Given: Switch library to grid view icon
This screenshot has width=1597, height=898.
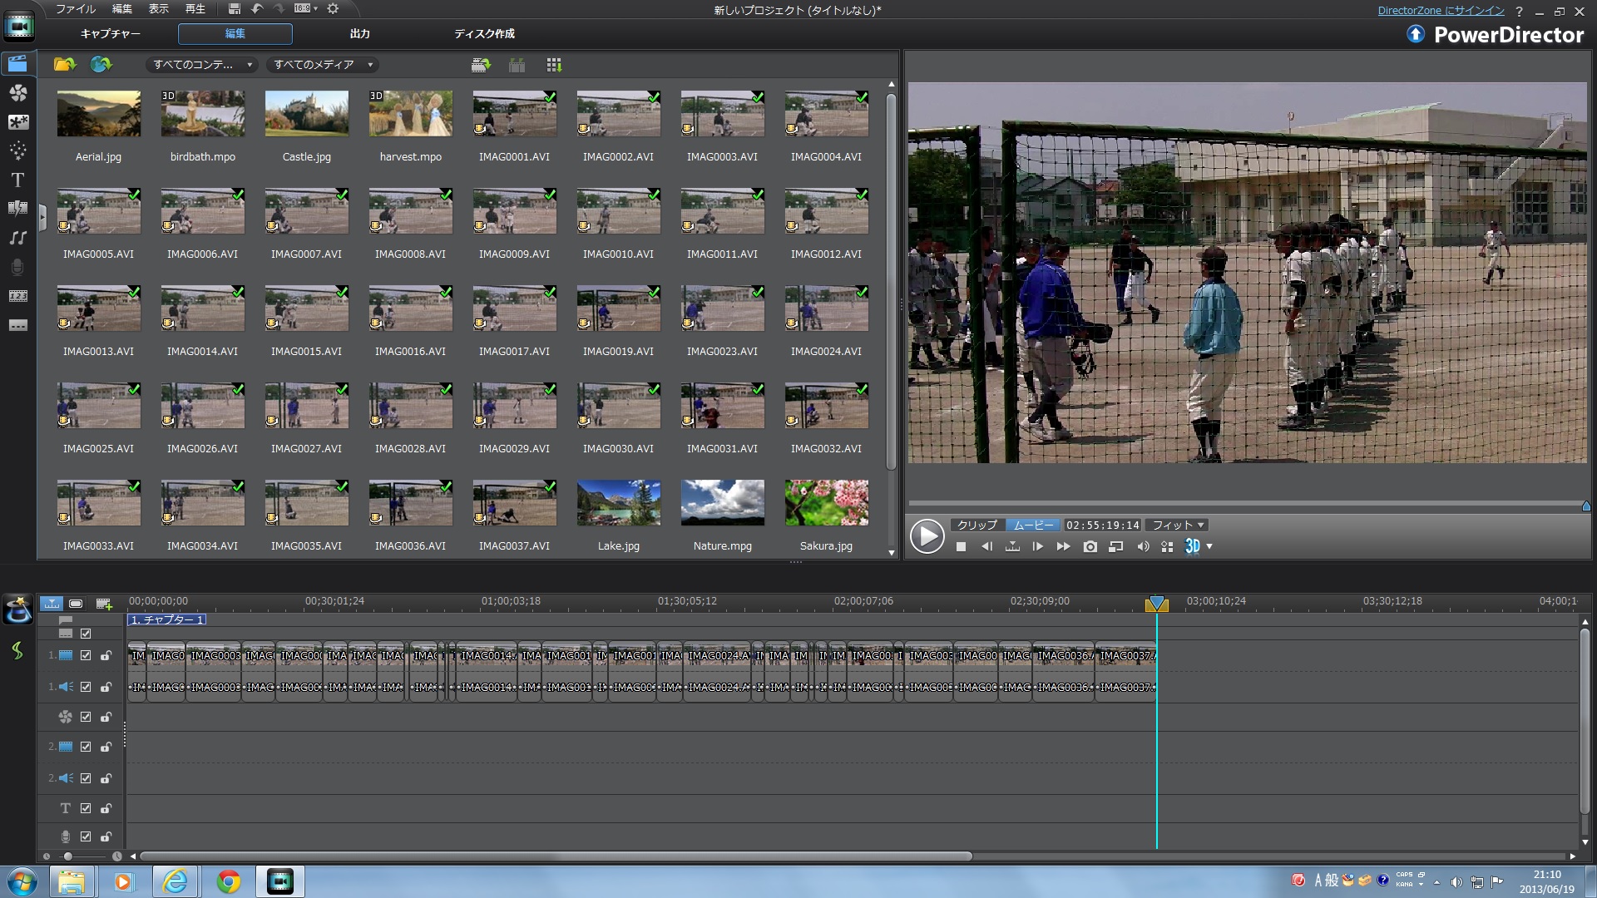Looking at the screenshot, I should 554,65.
